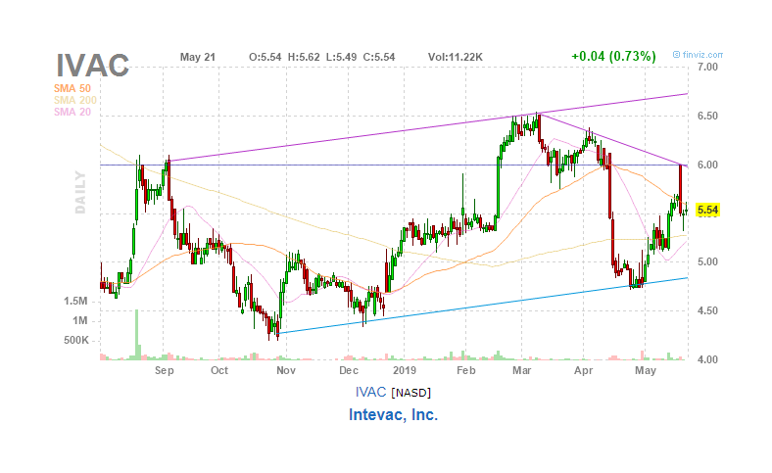Click the Nov month axis label
This screenshot has width=772, height=473.
pyautogui.click(x=285, y=370)
